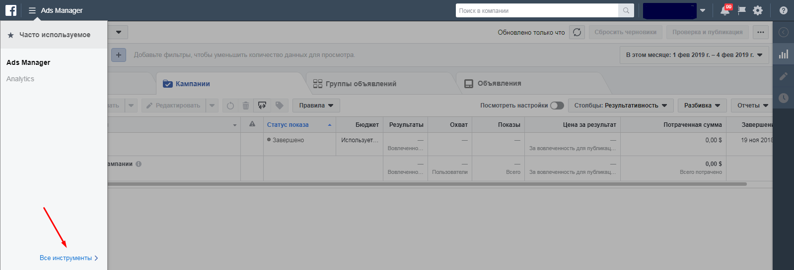
Task: Click the Показы column header
Action: click(x=498, y=125)
